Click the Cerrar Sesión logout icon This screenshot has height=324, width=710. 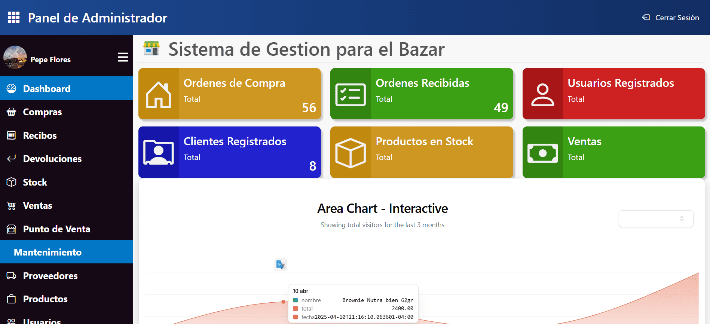(x=646, y=17)
